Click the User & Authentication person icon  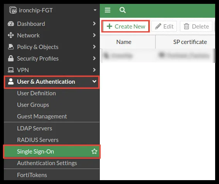click(x=11, y=81)
